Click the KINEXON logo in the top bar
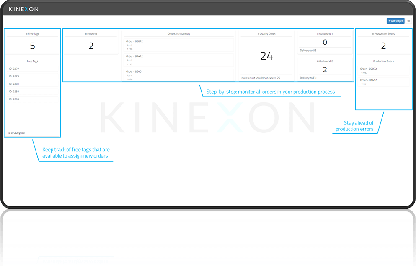 (23, 8)
